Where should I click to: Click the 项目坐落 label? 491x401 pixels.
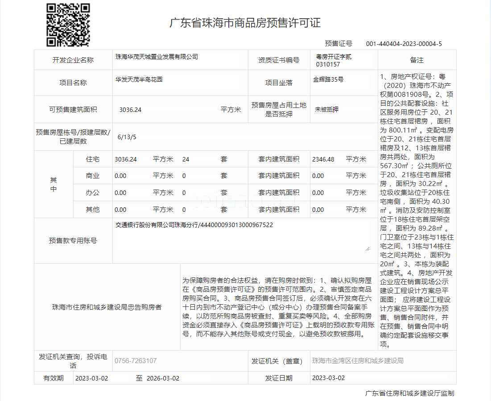coord(279,83)
